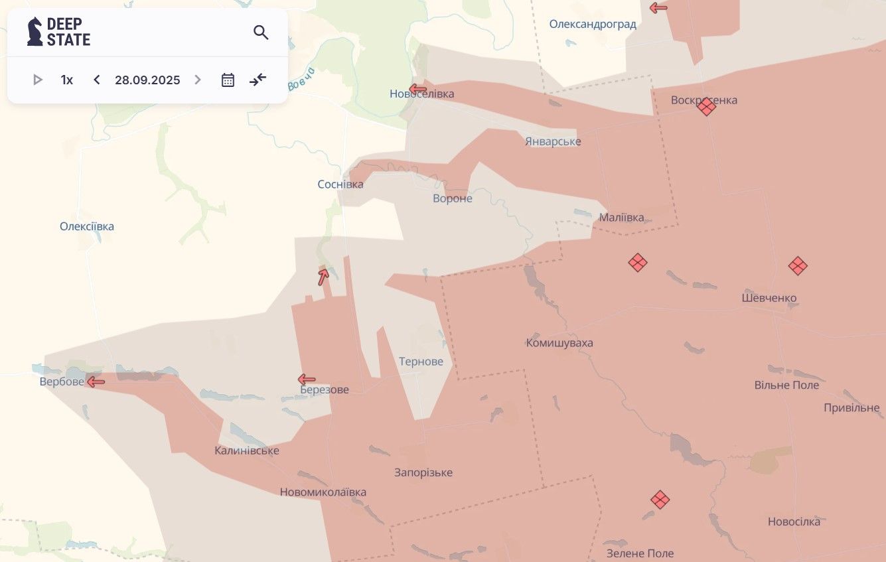Click the 28.09.2025 date label
Screen dimensions: 886x562
tap(147, 80)
